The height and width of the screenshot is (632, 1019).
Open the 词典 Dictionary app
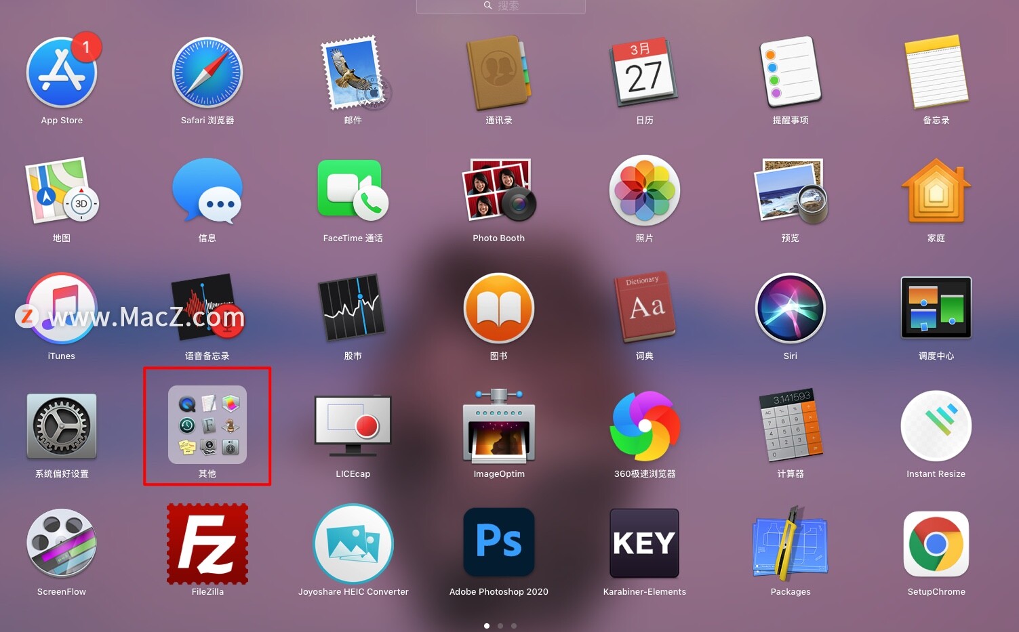pyautogui.click(x=645, y=308)
